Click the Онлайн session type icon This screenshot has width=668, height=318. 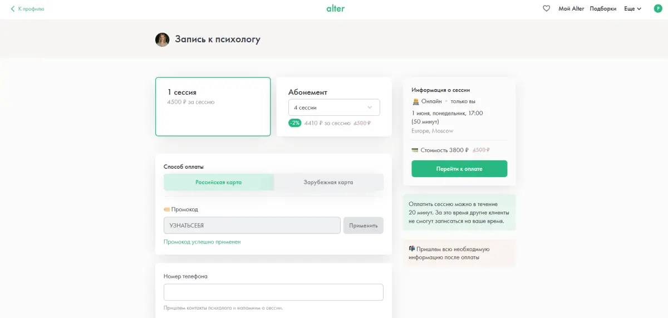pyautogui.click(x=415, y=101)
